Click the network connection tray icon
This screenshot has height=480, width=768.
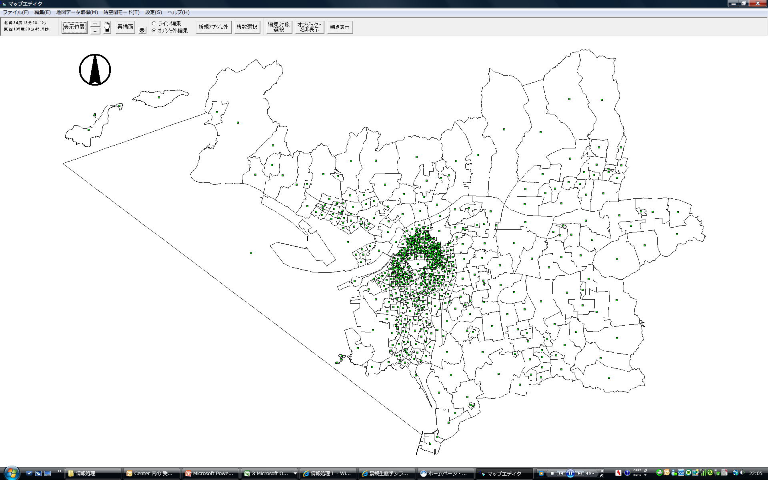[x=735, y=473]
